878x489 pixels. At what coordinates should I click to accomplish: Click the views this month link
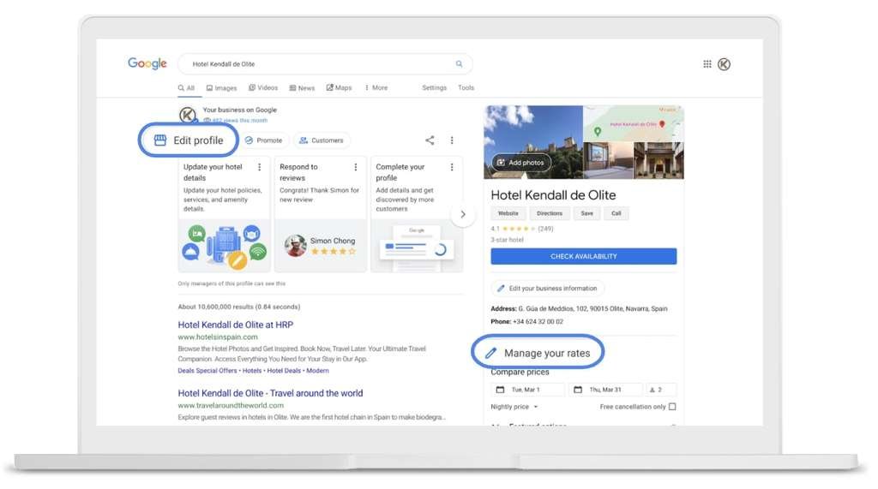coord(235,120)
